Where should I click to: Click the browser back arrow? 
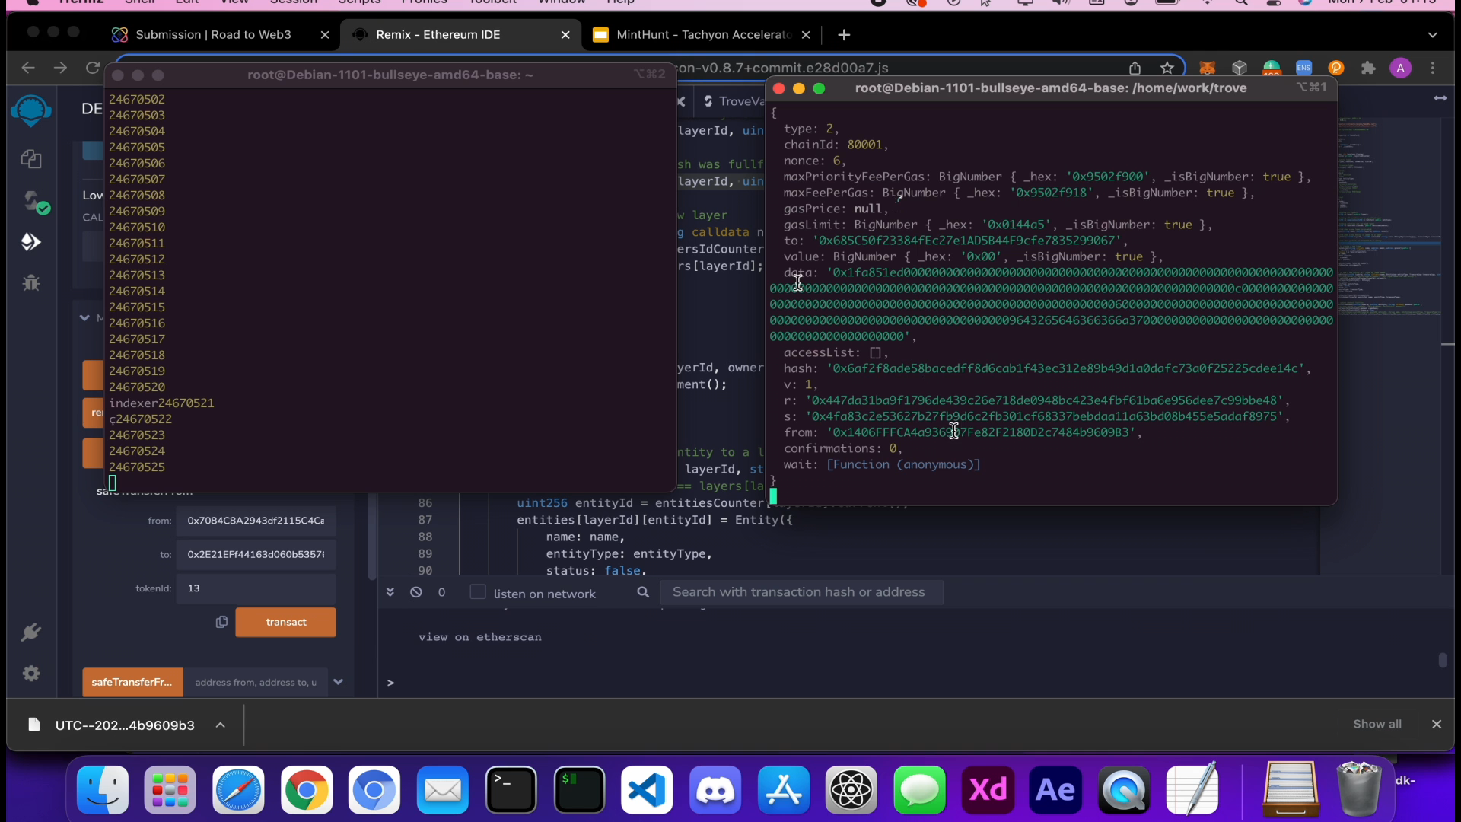click(x=28, y=68)
